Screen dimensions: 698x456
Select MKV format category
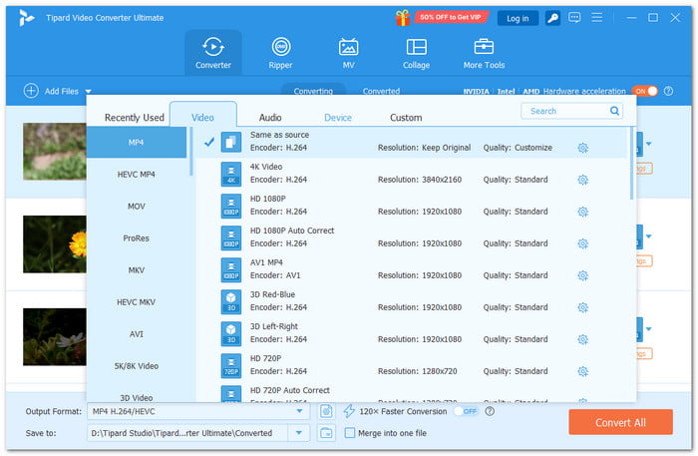coord(137,270)
